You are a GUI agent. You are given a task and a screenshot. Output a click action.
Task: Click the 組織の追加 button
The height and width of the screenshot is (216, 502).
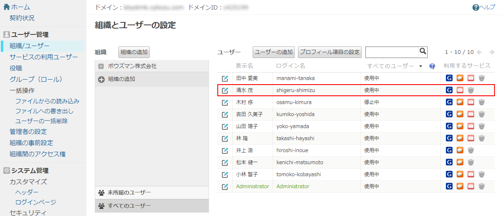pyautogui.click(x=134, y=52)
